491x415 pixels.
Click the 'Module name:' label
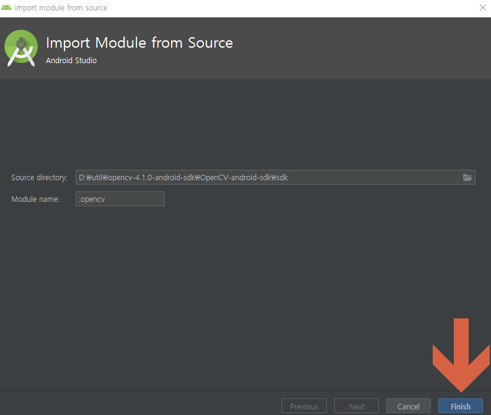pos(35,199)
